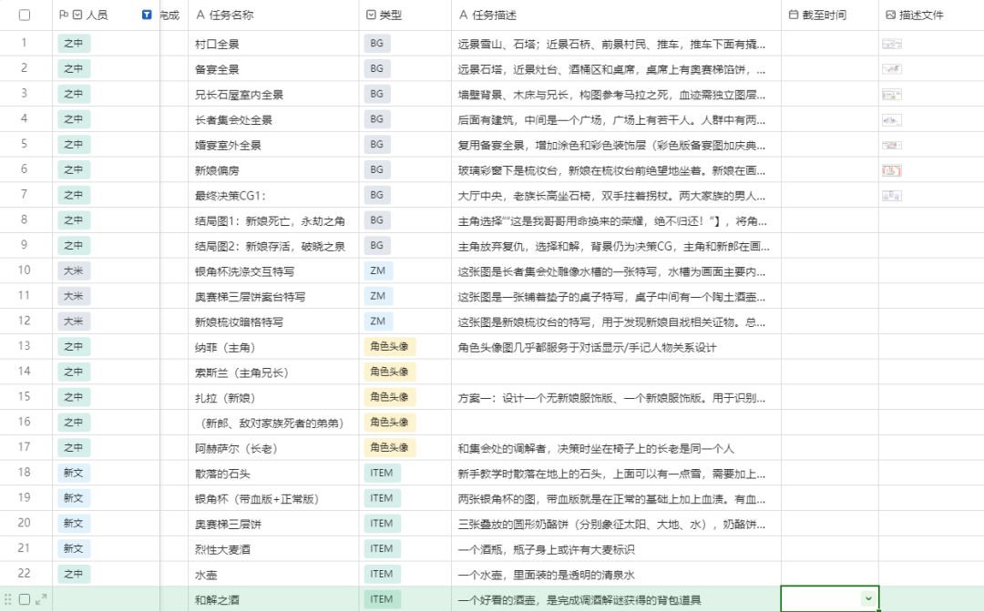Tick the select-all checkbox in the header

pyautogui.click(x=25, y=15)
